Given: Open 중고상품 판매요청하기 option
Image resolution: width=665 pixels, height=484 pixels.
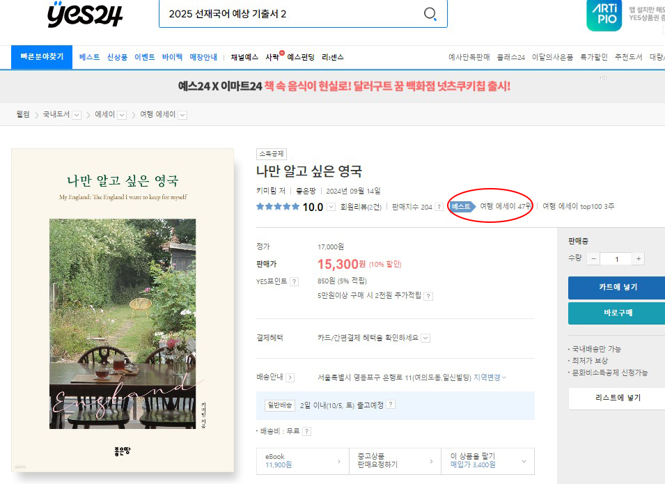Looking at the screenshot, I should (x=395, y=461).
